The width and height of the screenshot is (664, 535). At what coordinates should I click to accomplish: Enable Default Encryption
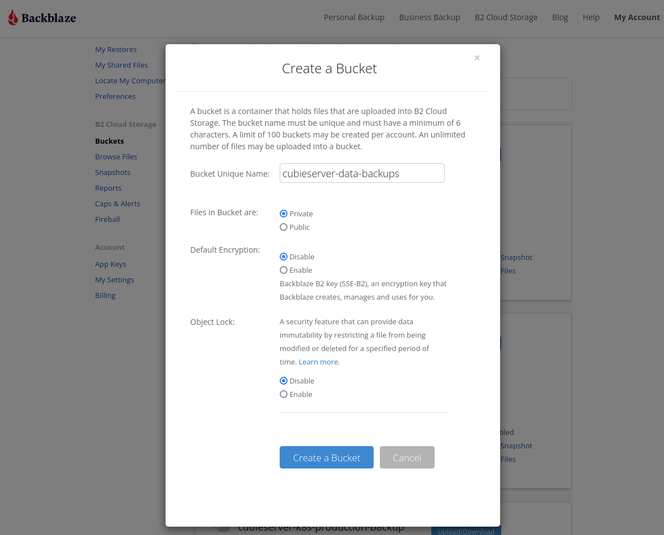point(284,270)
